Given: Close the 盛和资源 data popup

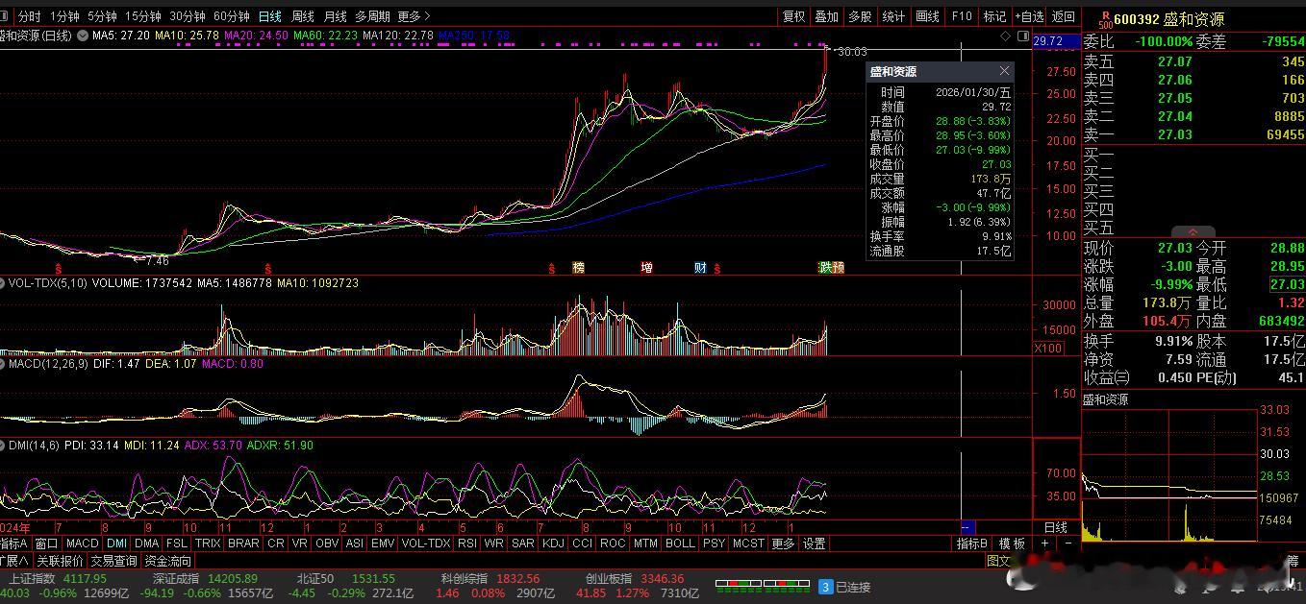Looking at the screenshot, I should tap(1004, 71).
